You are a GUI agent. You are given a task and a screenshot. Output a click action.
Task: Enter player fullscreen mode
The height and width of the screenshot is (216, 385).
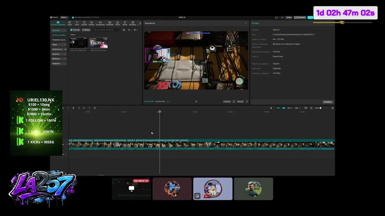tap(247, 101)
